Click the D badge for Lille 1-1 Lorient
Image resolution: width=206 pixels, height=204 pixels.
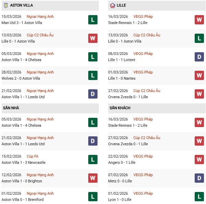199,57
